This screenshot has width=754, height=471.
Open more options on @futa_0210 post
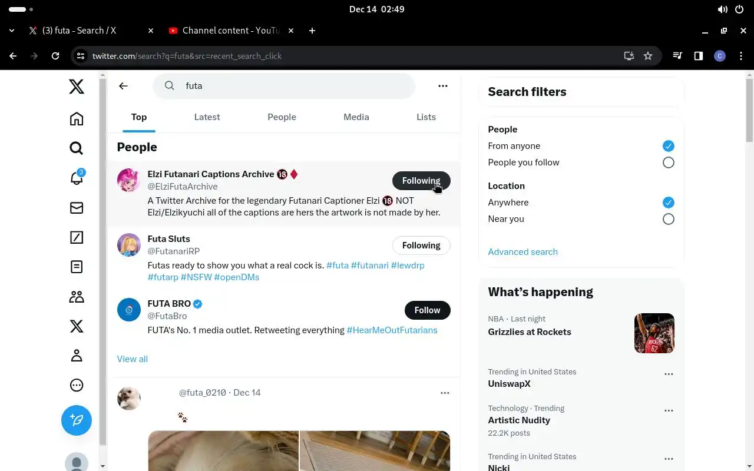(445, 393)
